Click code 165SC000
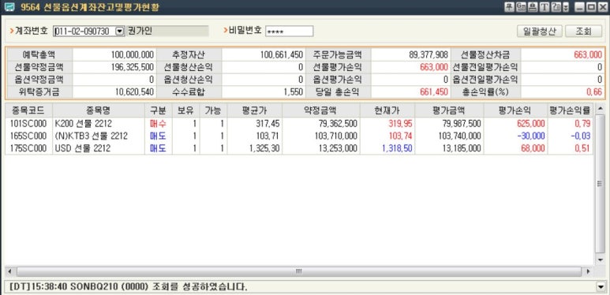Screen dimensions: 610x295 tap(28, 136)
